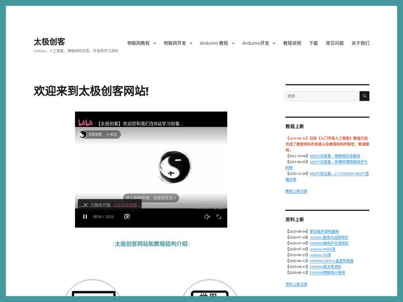403x302 pixels.
Task: Click the bilibili logo in player
Action: (x=85, y=123)
